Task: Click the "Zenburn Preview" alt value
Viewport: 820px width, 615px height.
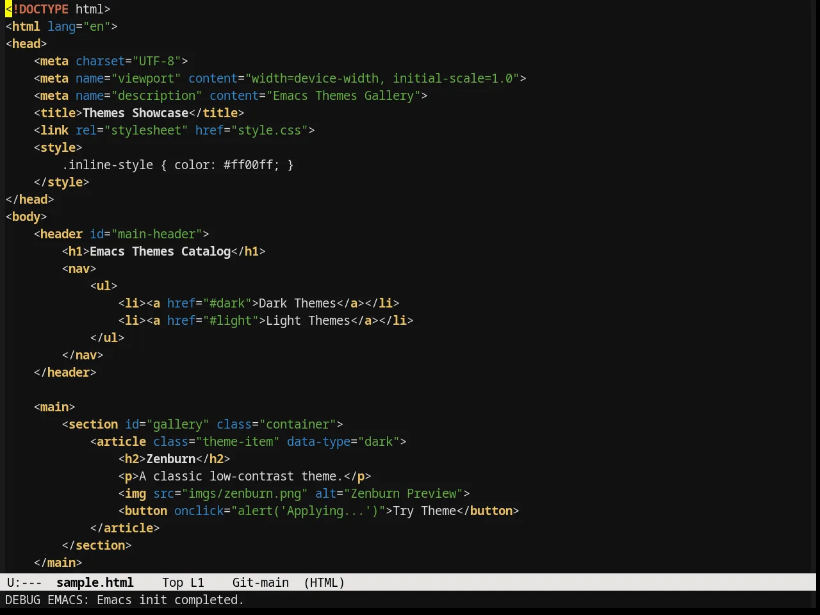Action: tap(404, 493)
